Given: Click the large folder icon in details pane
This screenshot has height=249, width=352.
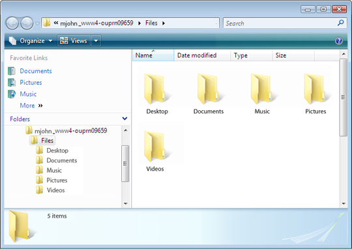Looking at the screenshot, I should [22, 226].
